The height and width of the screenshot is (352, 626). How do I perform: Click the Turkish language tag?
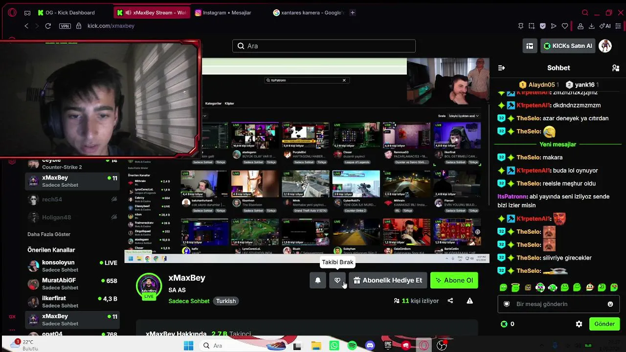tap(226, 301)
